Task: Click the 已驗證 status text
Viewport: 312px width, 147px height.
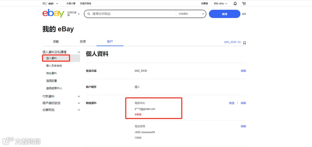Action: click(138, 138)
